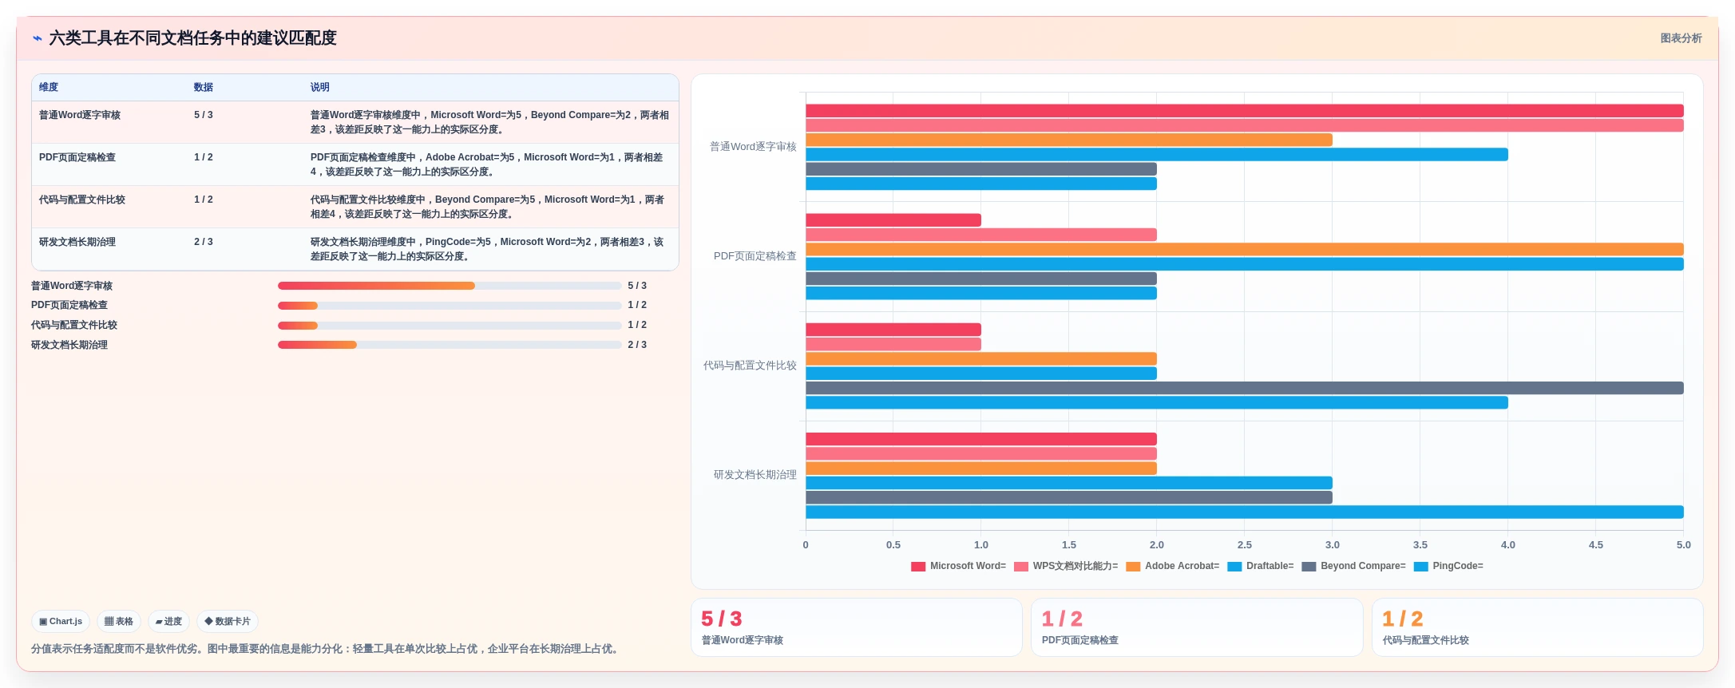Toggle the Adobe Acrobat= legend color swatch
1735x688 pixels.
(x=1133, y=567)
